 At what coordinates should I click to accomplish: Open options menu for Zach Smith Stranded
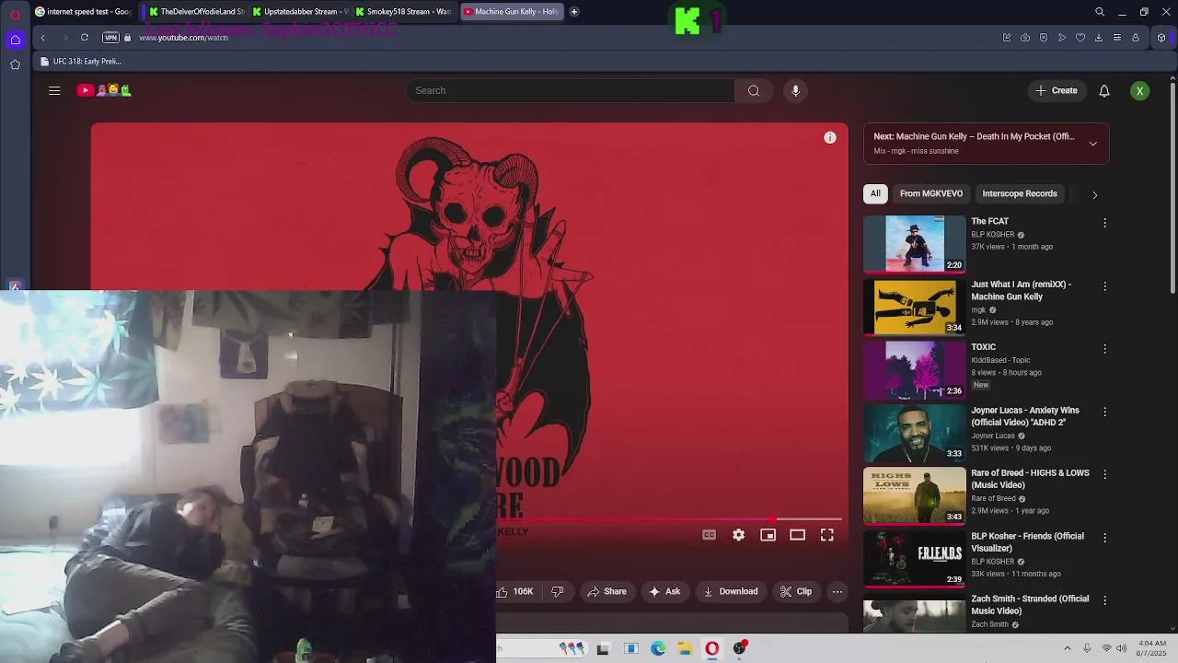pyautogui.click(x=1104, y=600)
